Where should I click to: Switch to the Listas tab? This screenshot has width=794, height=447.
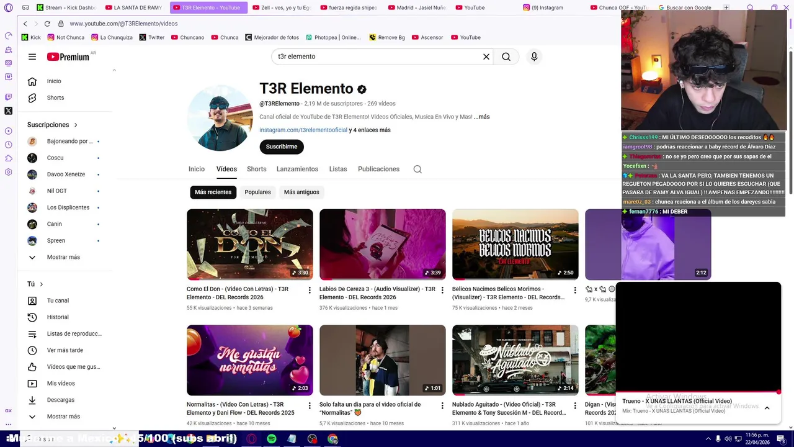coord(338,169)
